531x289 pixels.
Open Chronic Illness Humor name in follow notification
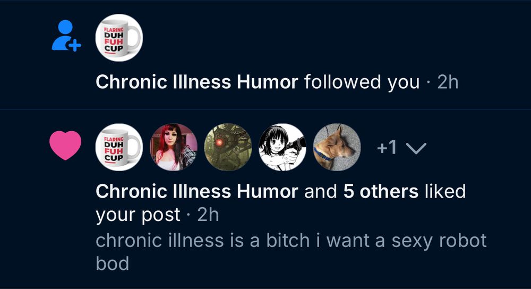pyautogui.click(x=197, y=82)
